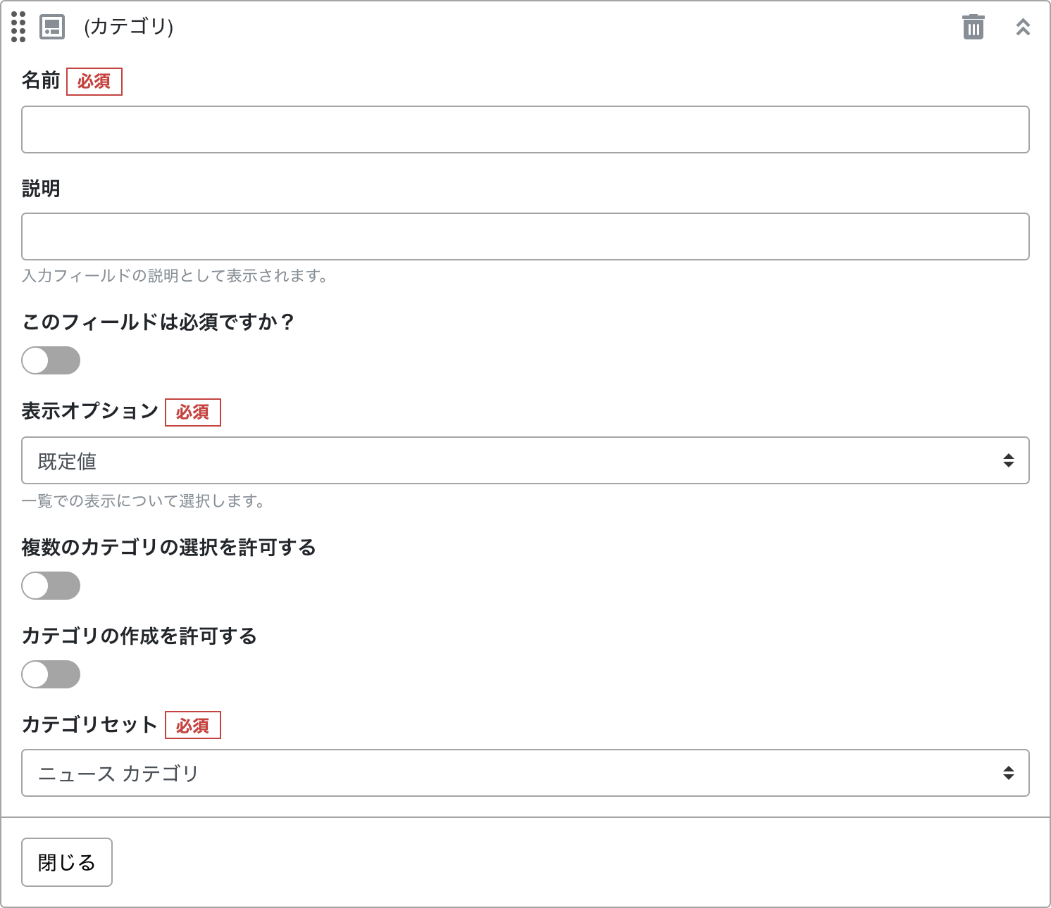
Task: Click the (カテゴリ) header title
Action: tap(128, 27)
